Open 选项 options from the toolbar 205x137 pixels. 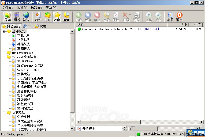point(170,17)
